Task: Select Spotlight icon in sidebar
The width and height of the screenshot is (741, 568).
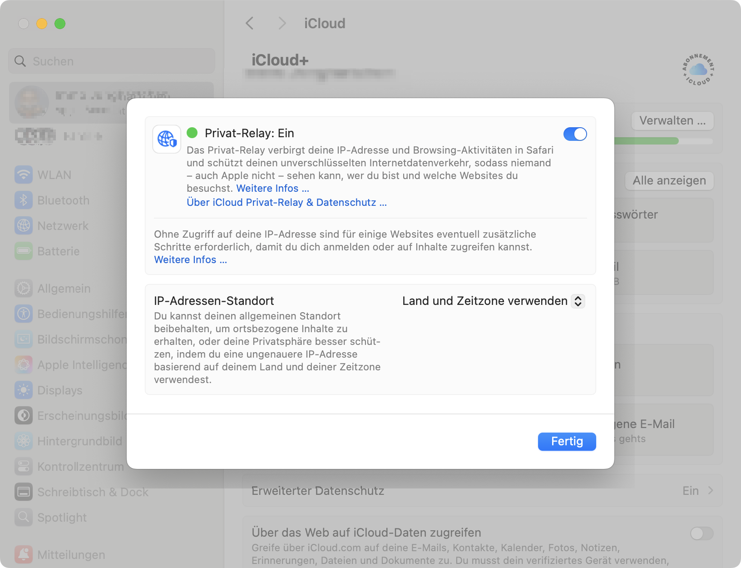Action: click(24, 517)
